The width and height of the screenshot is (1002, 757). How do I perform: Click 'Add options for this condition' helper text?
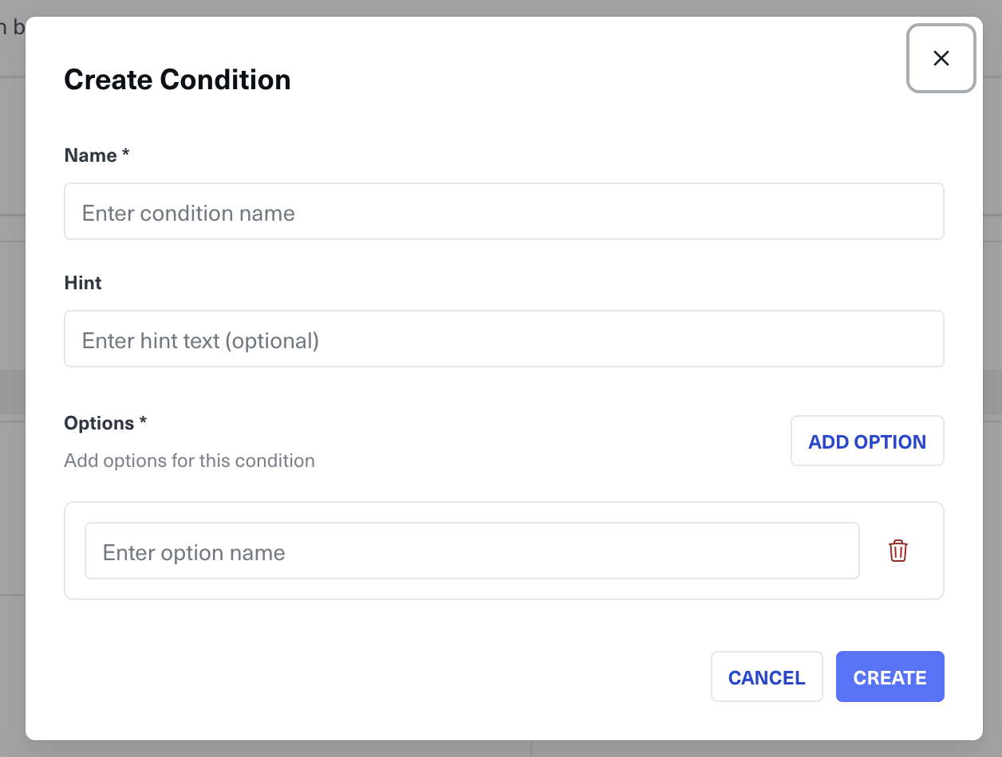189,461
